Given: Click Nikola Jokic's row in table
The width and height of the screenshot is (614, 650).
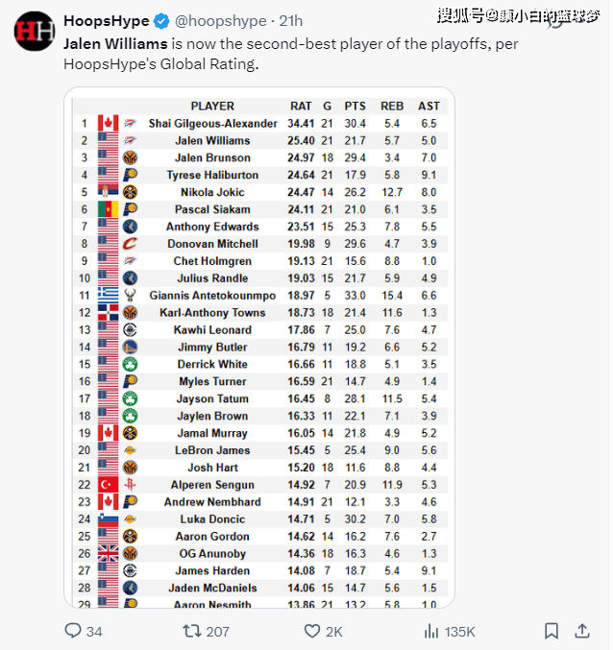Looking at the screenshot, I should (x=259, y=192).
